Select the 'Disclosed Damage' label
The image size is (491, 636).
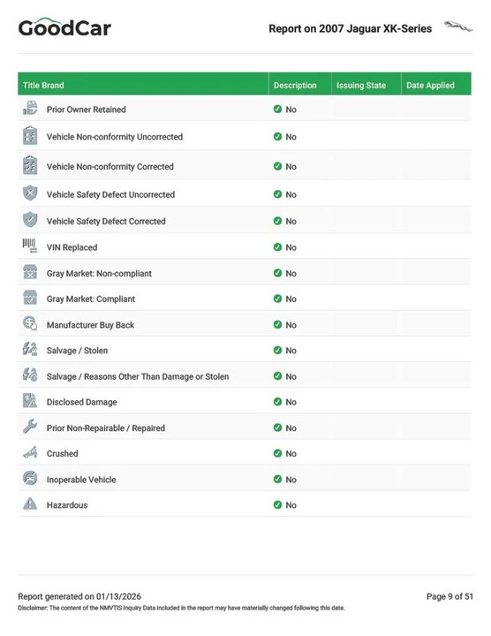pos(82,402)
